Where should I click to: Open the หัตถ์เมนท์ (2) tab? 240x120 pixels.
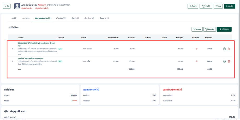[61, 18]
